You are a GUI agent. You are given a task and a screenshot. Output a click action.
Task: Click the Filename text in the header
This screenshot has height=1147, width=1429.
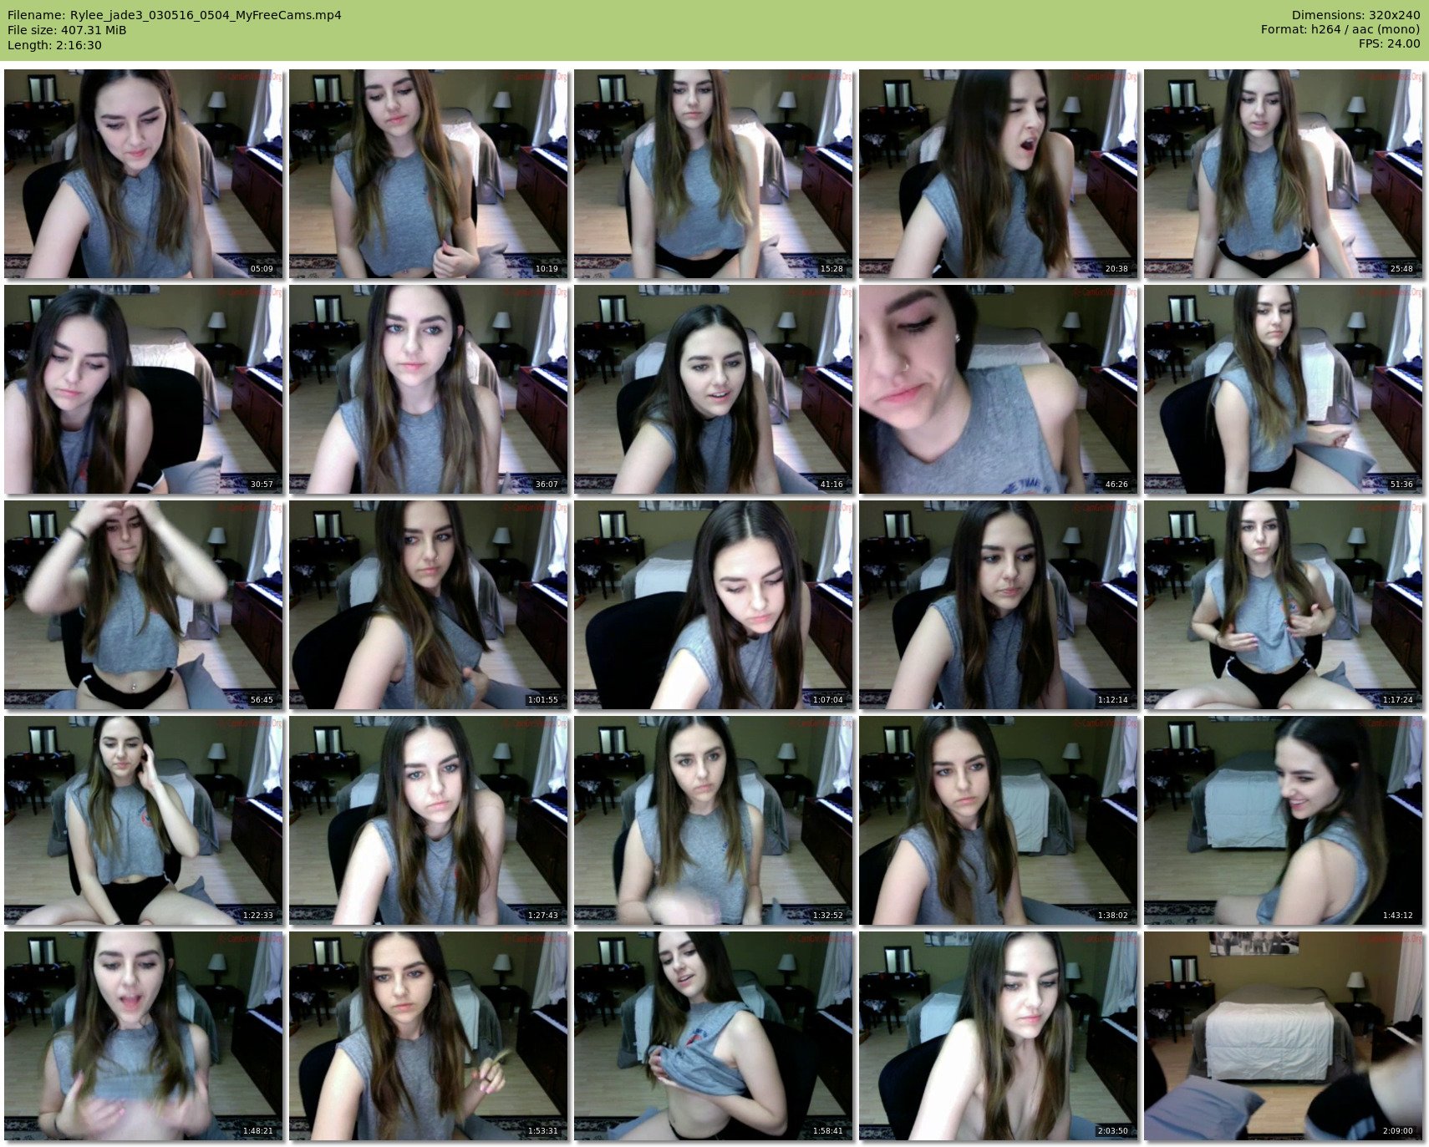click(x=175, y=15)
